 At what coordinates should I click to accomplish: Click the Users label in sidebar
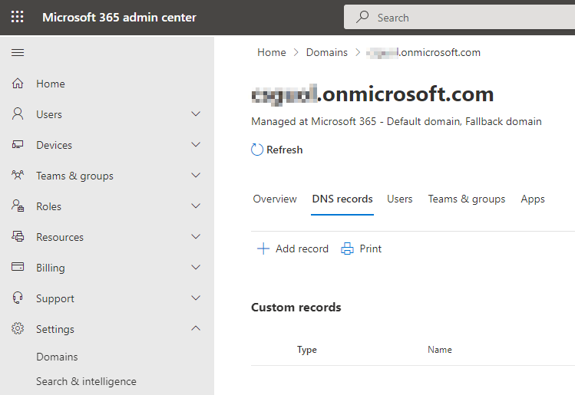(x=49, y=114)
